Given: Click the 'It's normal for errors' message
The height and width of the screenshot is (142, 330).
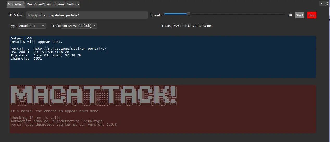Looking at the screenshot, I should point(55,111).
